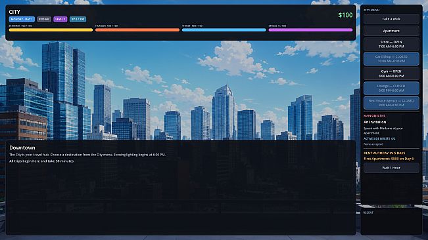Click the orange Hunger bar

[137, 30]
